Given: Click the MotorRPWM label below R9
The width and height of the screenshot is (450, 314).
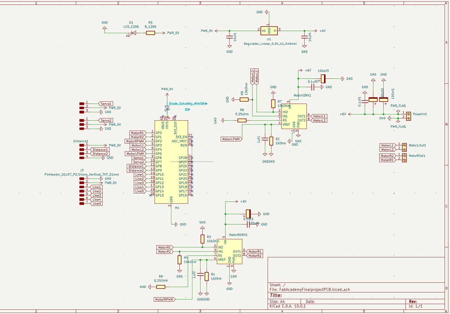Looking at the screenshot, I should pos(165,299).
